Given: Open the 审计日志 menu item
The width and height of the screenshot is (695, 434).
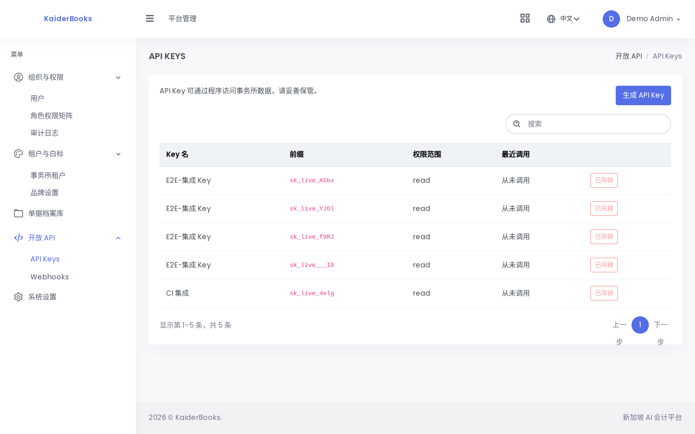Looking at the screenshot, I should click(x=45, y=133).
